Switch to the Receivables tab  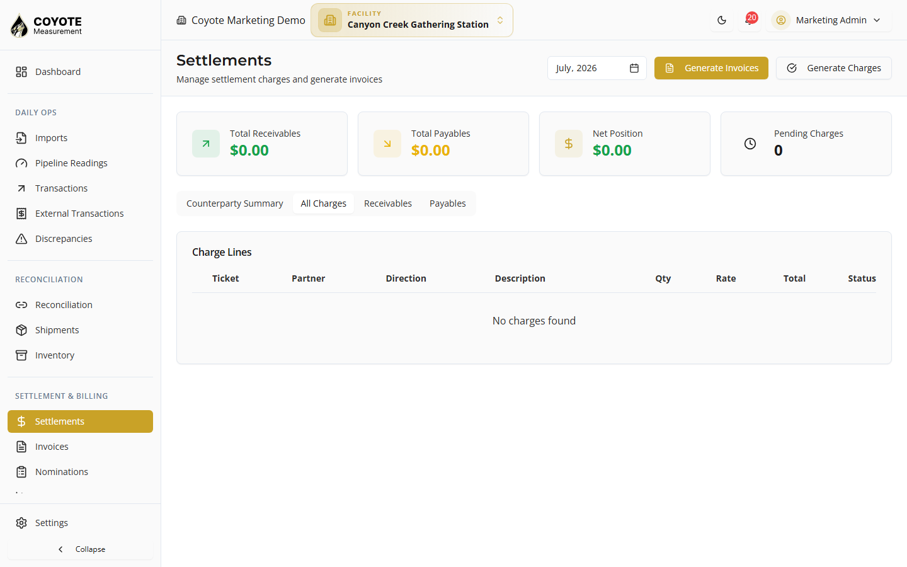pyautogui.click(x=388, y=203)
